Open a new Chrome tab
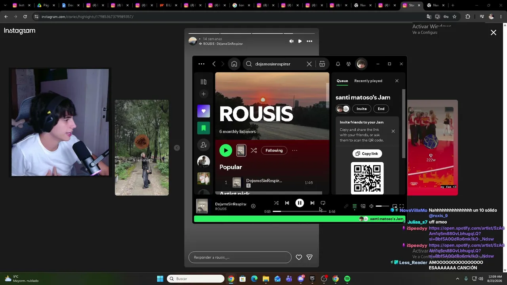Viewport: 507px width, 285px height. (x=453, y=5)
